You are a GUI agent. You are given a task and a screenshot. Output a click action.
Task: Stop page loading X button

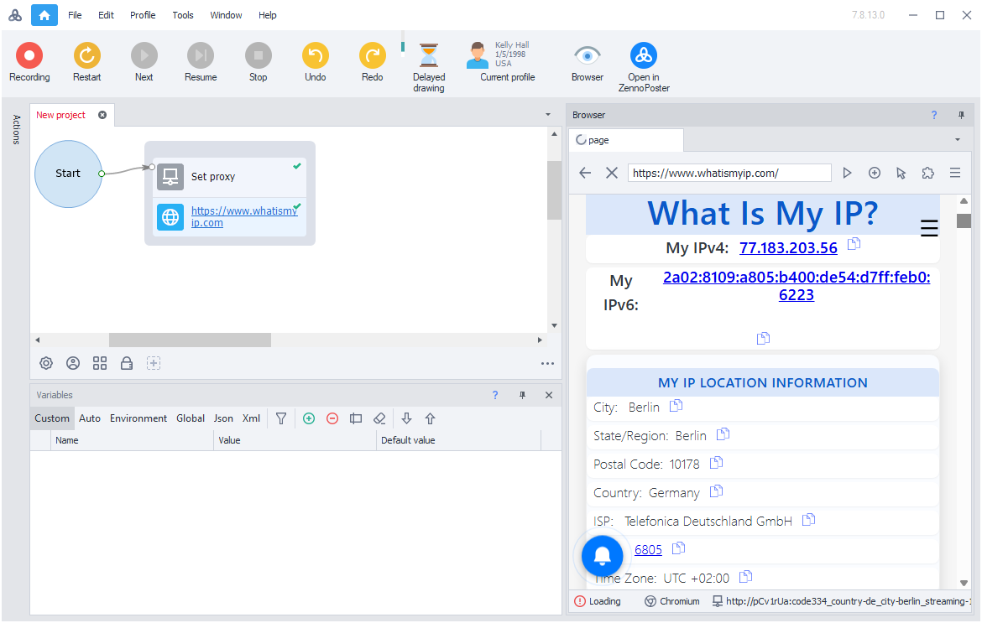[612, 173]
